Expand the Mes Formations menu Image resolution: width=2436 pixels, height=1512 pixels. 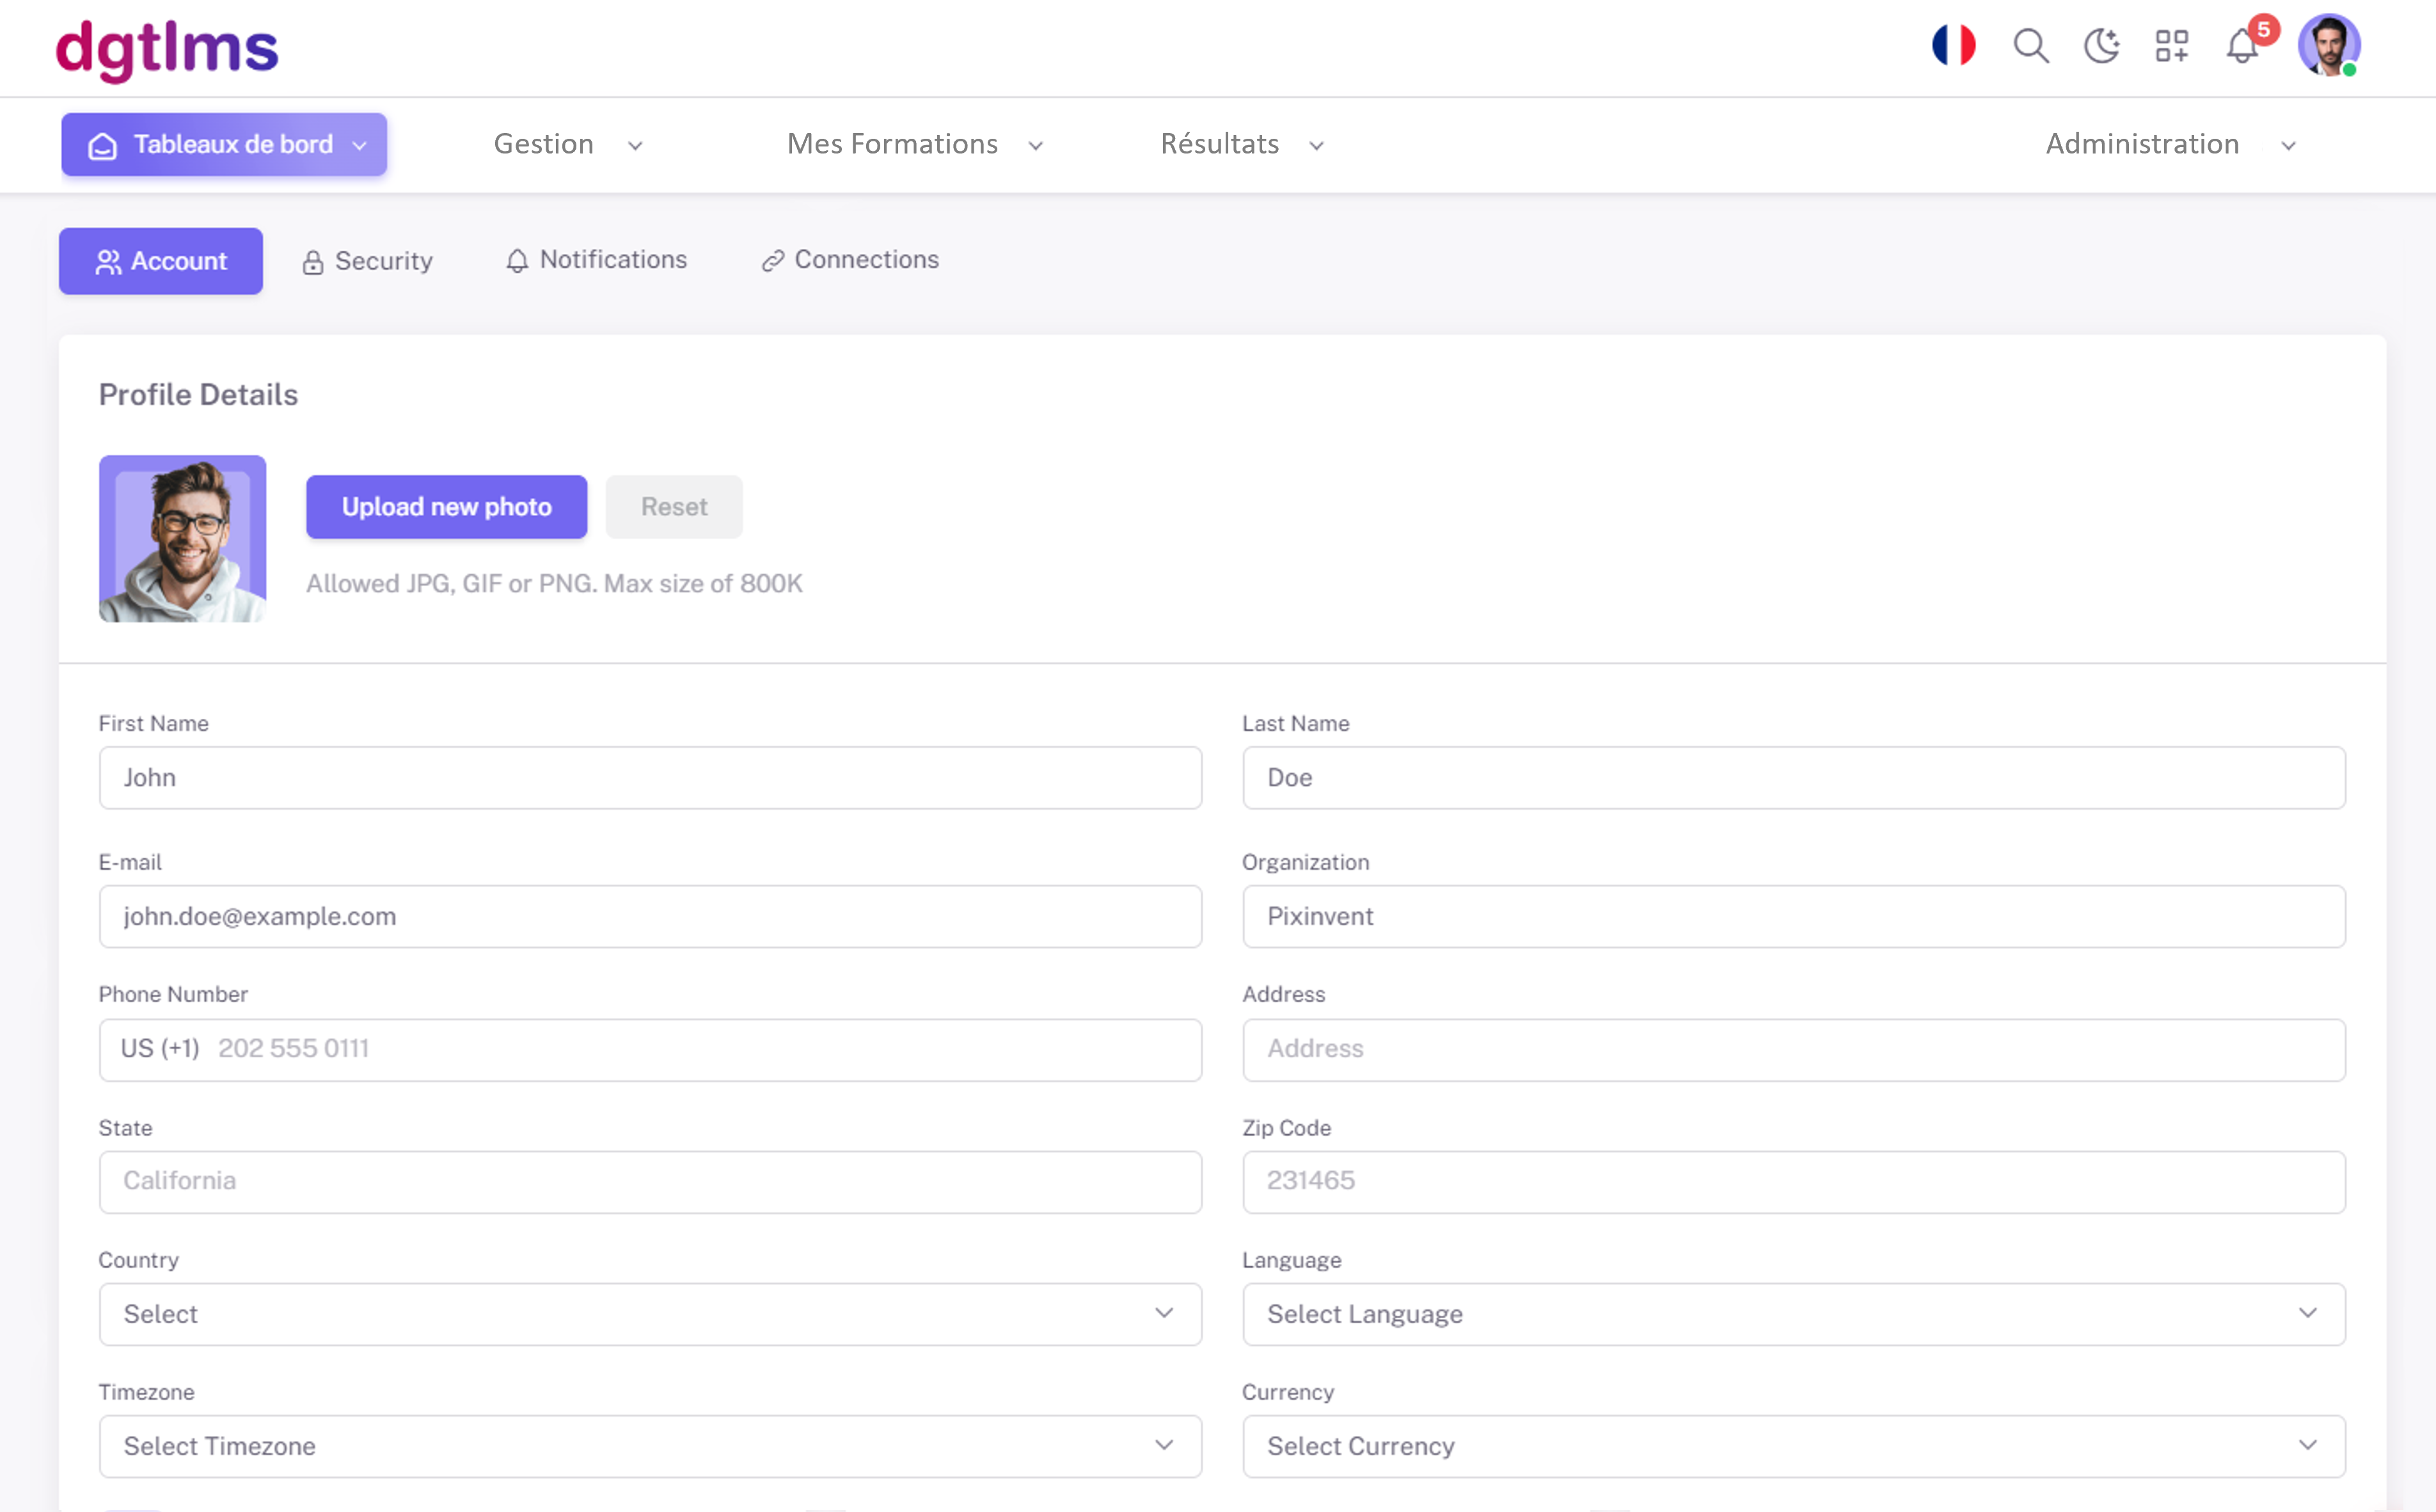915,145
